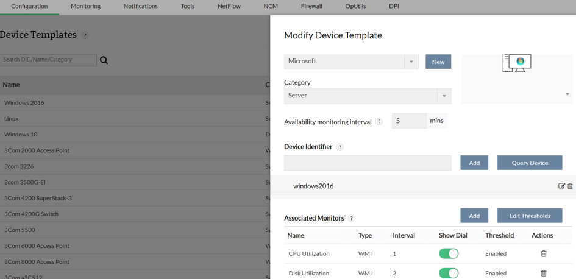Click the Edit Thresholds button
This screenshot has height=279, width=576.
(529, 216)
